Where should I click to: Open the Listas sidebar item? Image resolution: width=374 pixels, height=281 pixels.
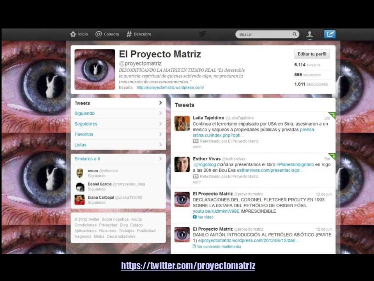[118, 145]
